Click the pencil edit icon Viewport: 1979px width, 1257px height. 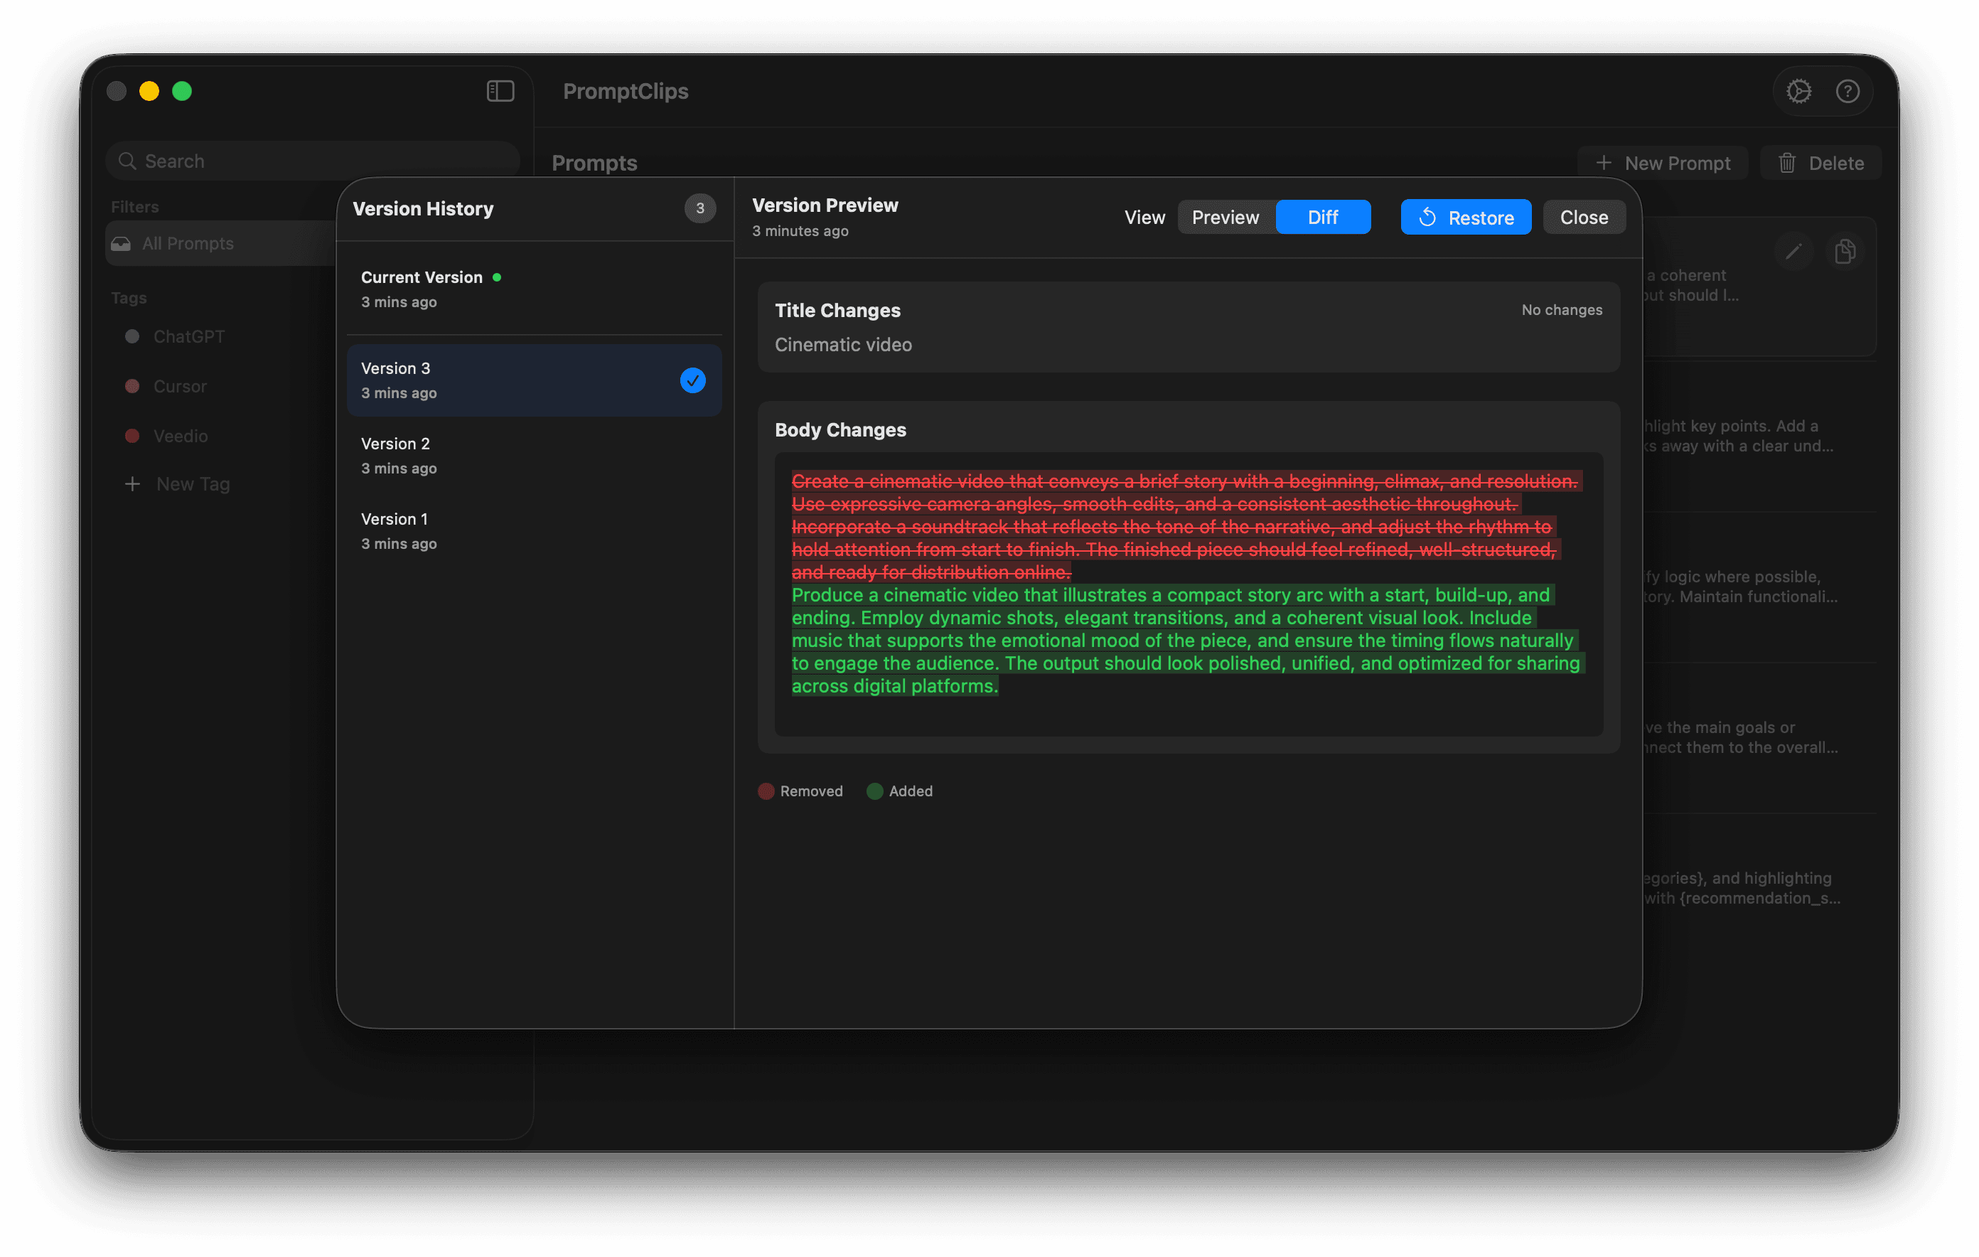1793,252
